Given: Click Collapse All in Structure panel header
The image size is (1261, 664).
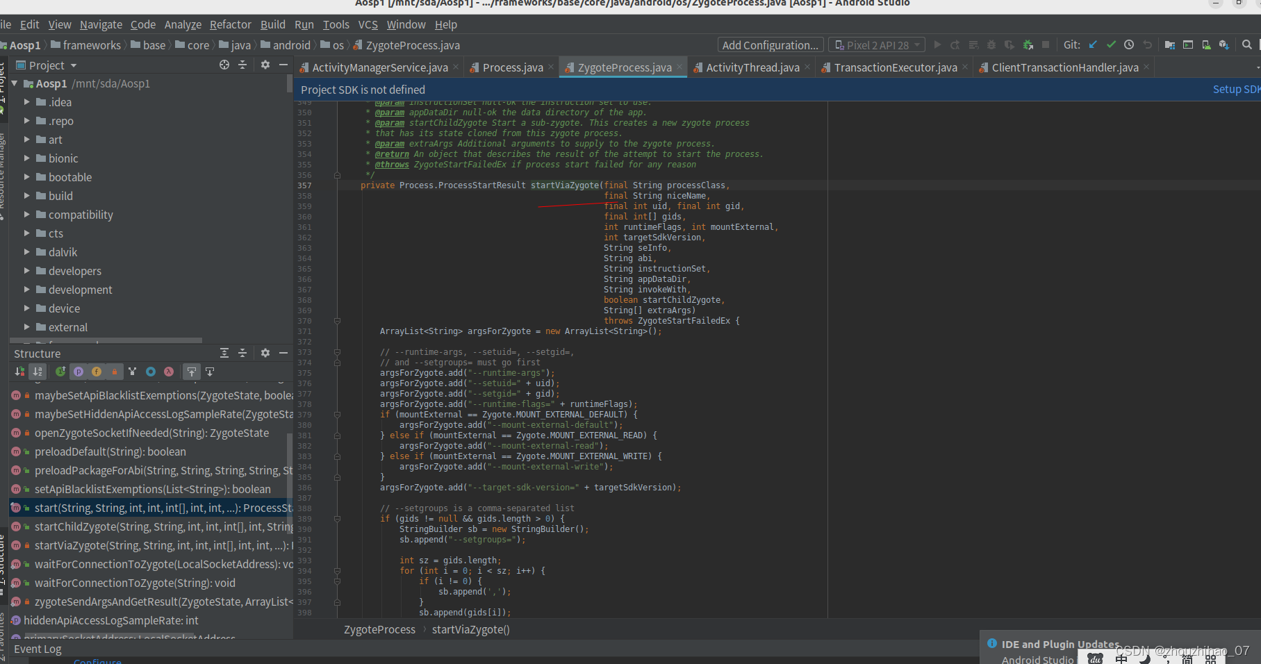Looking at the screenshot, I should tap(242, 353).
